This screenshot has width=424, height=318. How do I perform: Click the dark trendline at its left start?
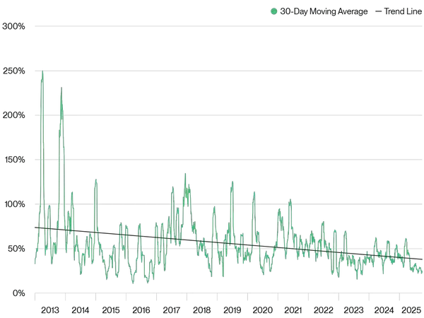click(x=35, y=228)
